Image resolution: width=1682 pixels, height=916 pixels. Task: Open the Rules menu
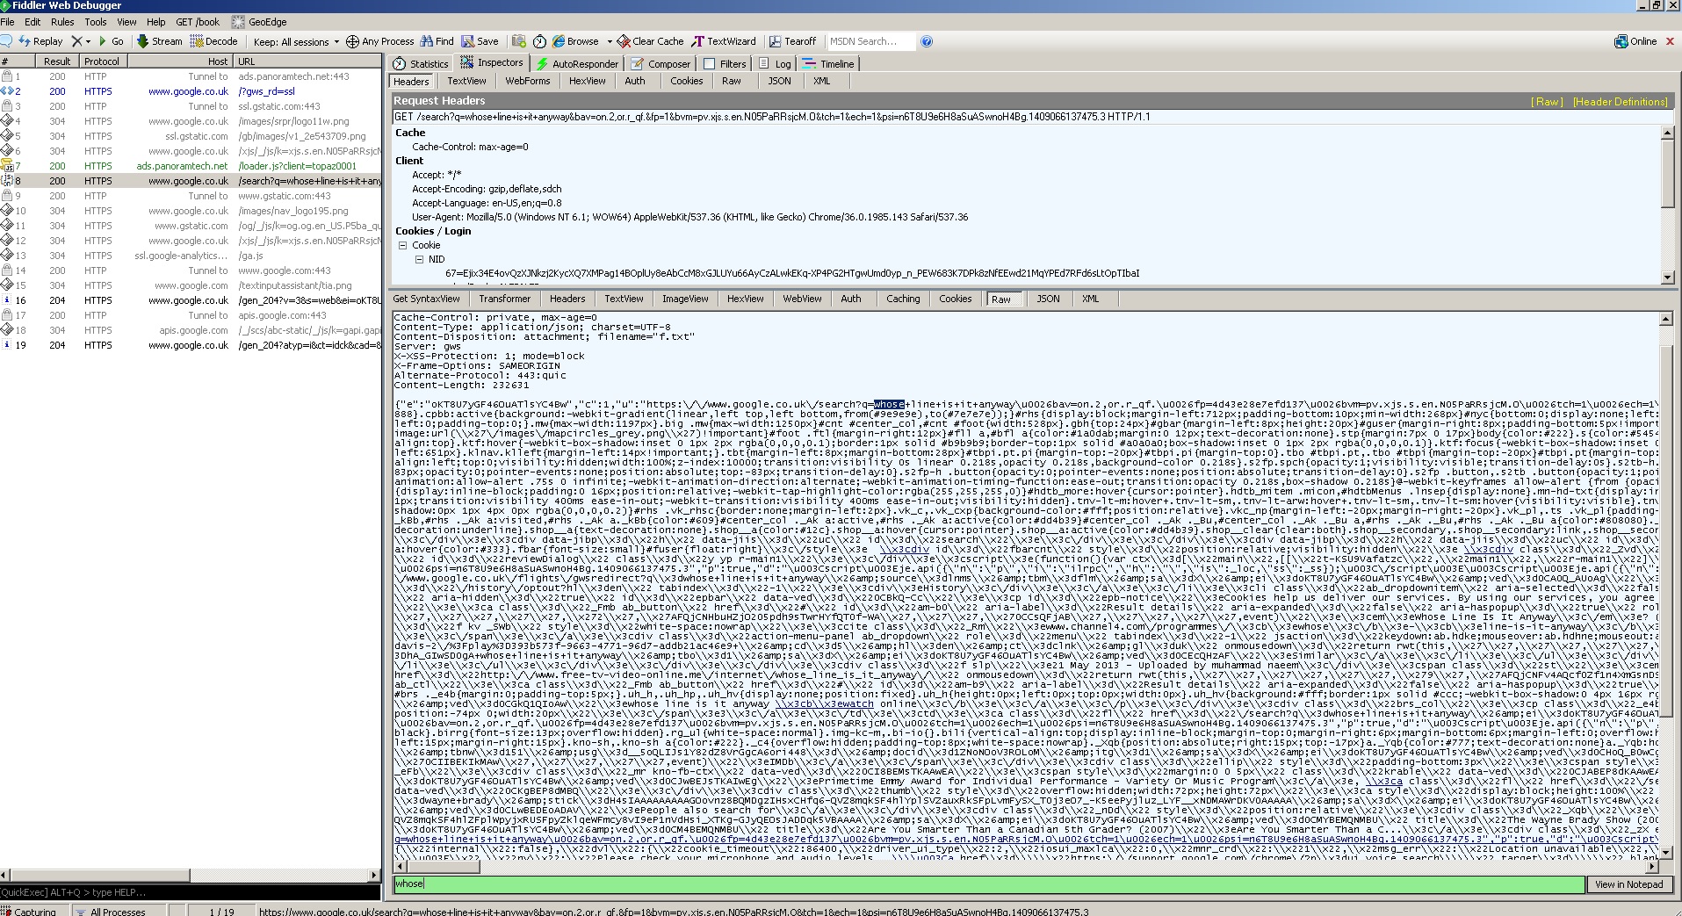(x=62, y=22)
